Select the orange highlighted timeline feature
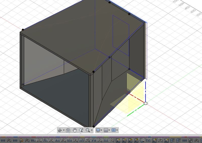 tap(21, 140)
